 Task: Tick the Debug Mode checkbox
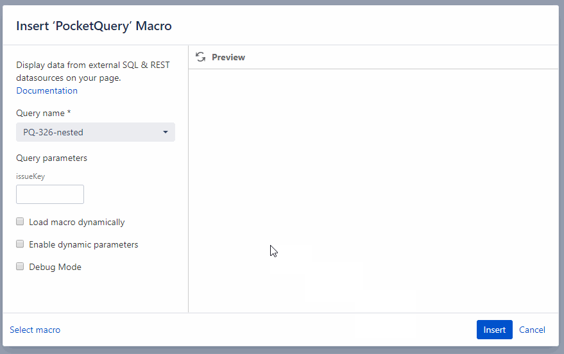(20, 267)
